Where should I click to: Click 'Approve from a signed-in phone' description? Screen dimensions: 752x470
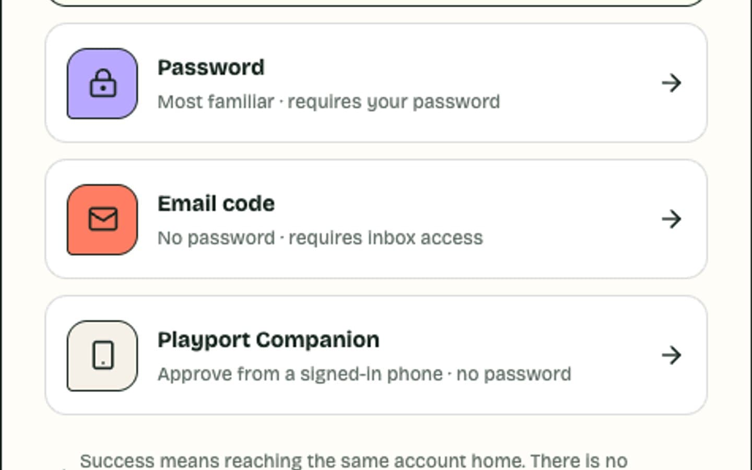(x=300, y=374)
